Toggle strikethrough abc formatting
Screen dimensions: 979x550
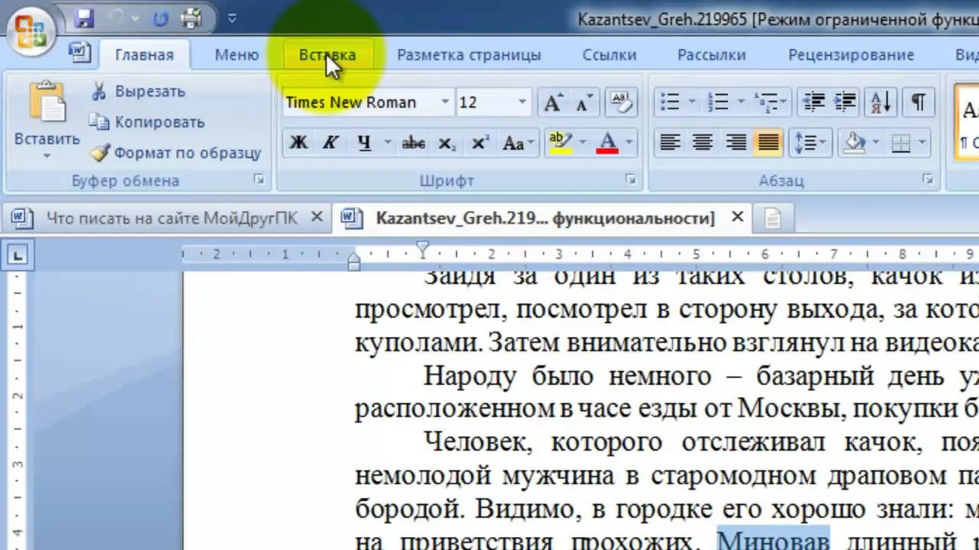point(413,143)
